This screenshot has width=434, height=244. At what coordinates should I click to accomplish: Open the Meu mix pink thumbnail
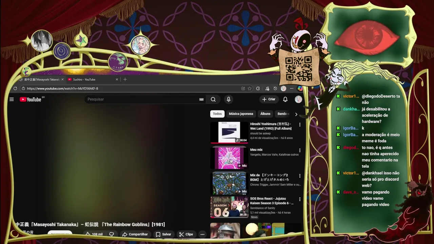tap(229, 158)
